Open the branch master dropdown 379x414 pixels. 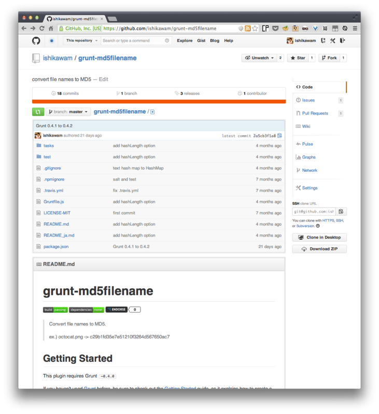68,112
